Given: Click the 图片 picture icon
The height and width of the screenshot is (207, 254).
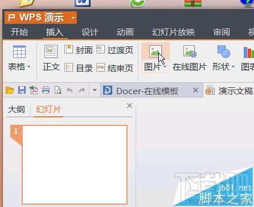Looking at the screenshot, I should [155, 51].
